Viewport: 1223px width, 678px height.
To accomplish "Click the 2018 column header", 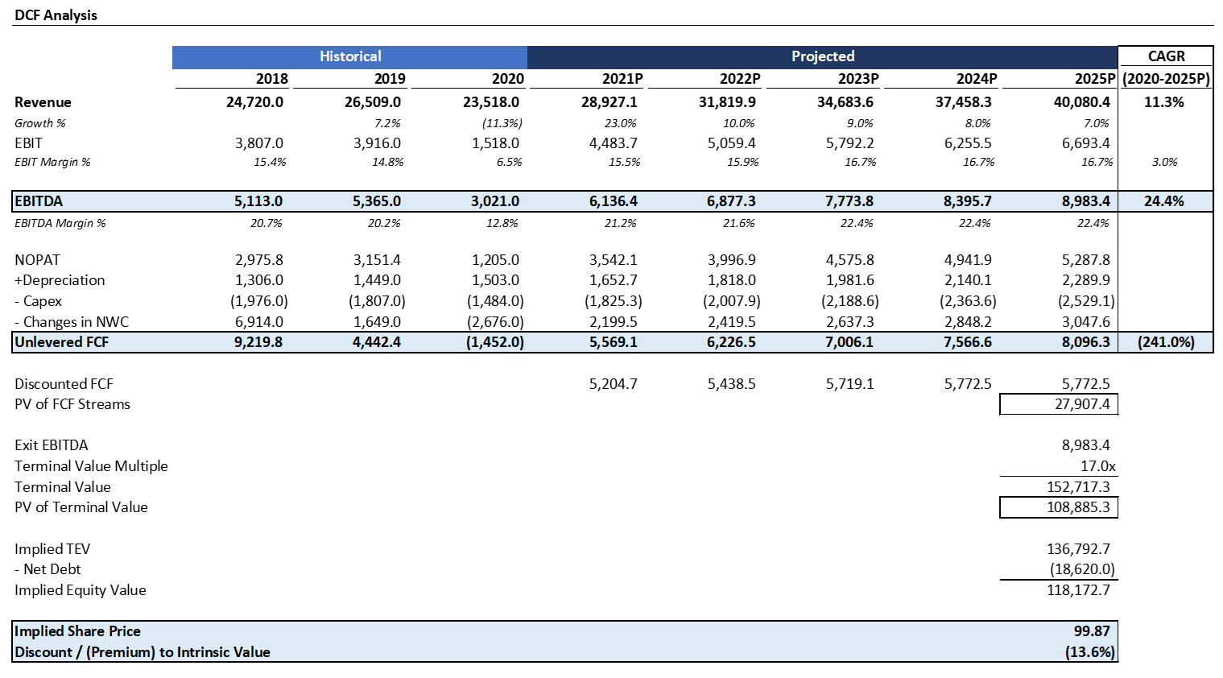I will (272, 79).
